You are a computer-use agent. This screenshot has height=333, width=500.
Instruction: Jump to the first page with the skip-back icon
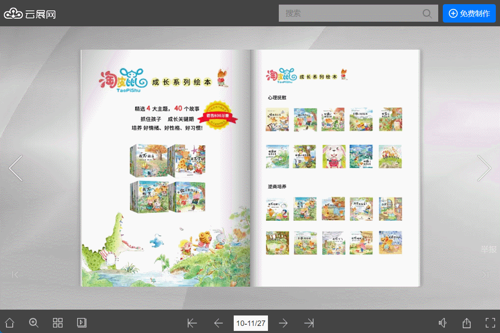tap(192, 323)
